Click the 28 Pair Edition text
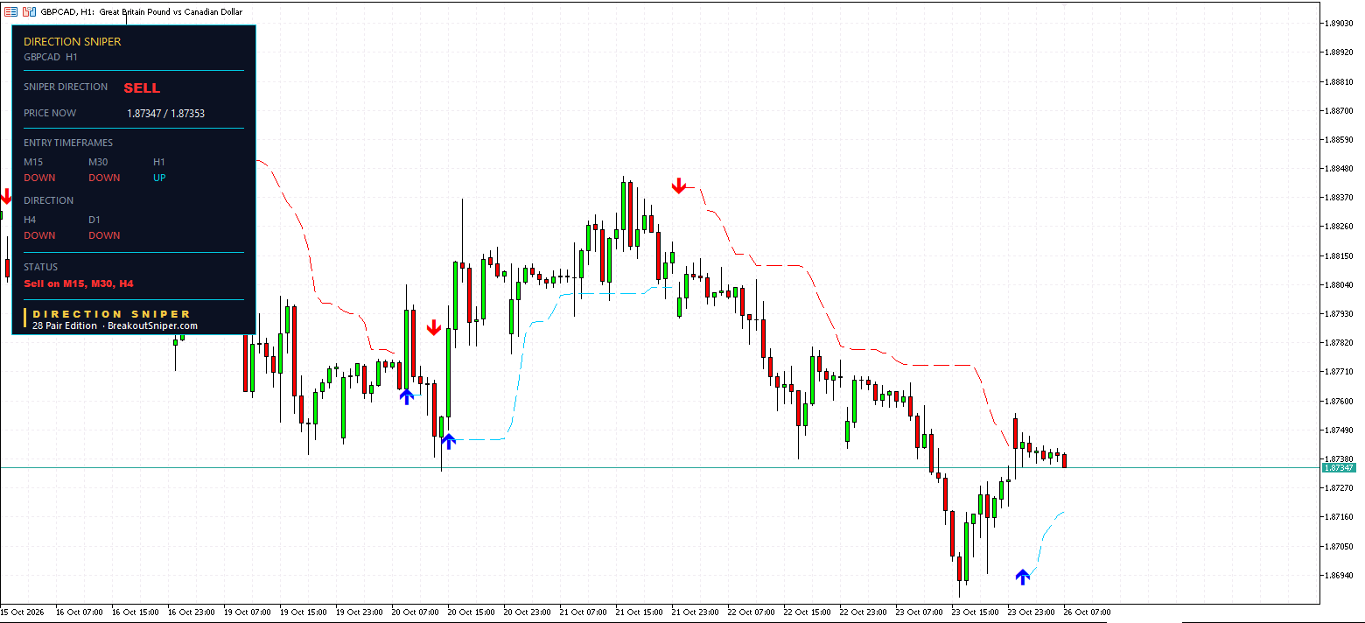Image resolution: width=1365 pixels, height=623 pixels. 65,325
